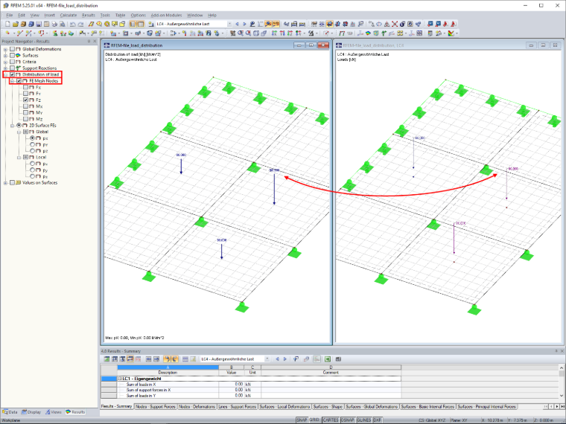Switch to Nodes - Support Forces tab
The width and height of the screenshot is (566, 424).
156,407
